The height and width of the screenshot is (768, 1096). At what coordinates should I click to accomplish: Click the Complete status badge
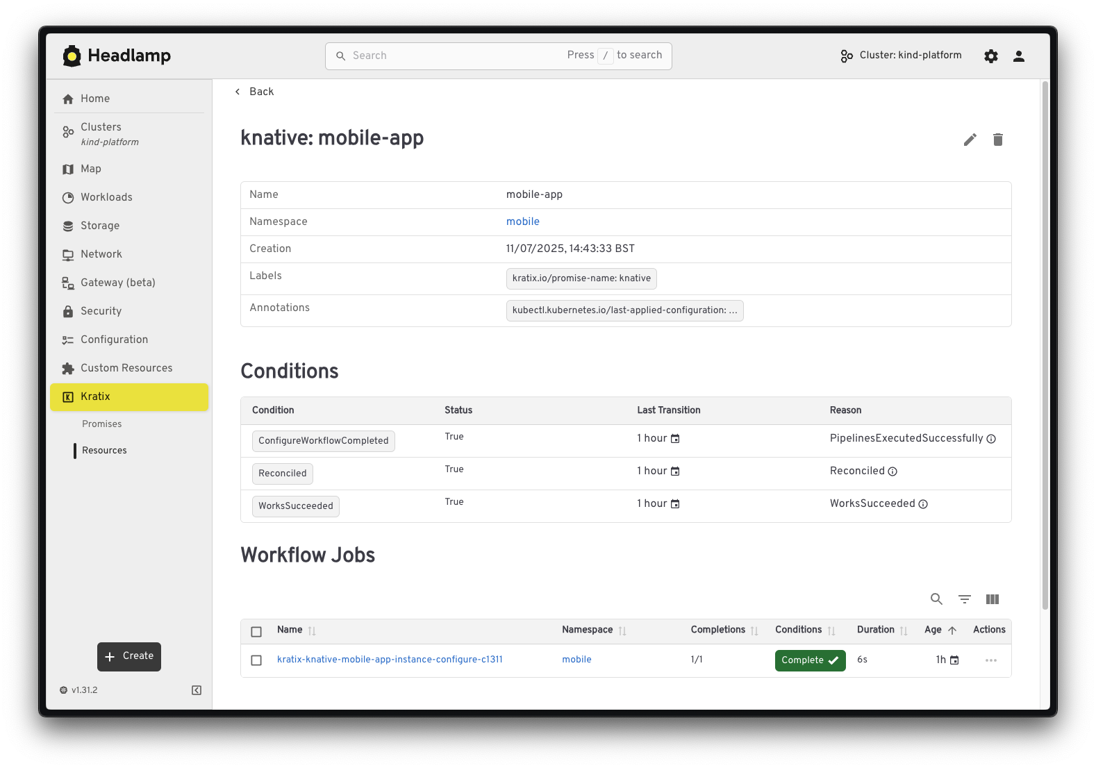[810, 660]
